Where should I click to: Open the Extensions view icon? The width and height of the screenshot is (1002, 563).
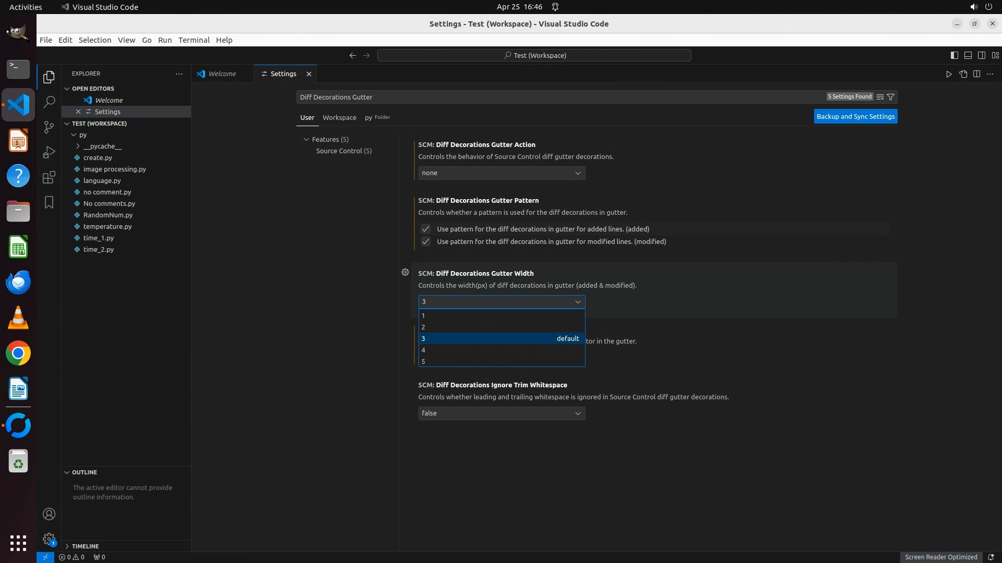tap(49, 177)
